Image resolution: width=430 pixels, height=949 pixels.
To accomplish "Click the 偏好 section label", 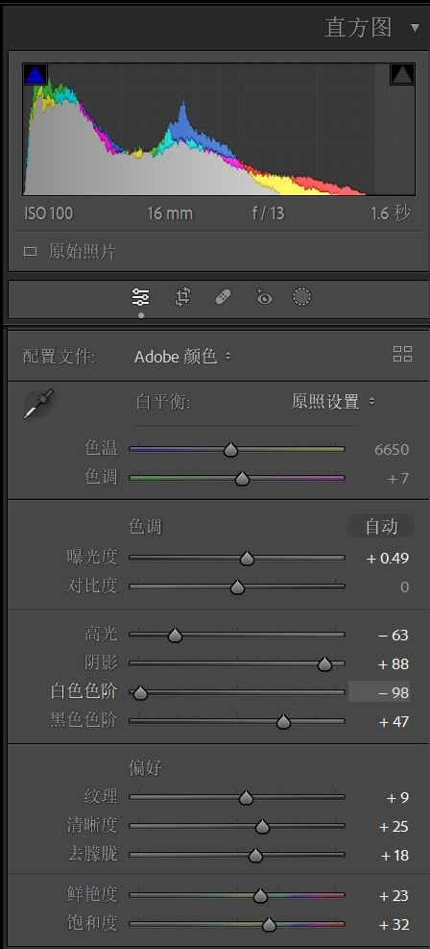I will [x=146, y=768].
